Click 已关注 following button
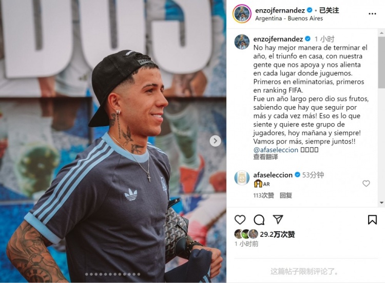The image size is (385, 283). click(329, 10)
